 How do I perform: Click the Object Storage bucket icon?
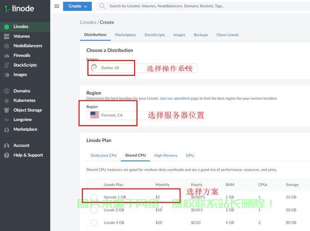click(x=6, y=110)
